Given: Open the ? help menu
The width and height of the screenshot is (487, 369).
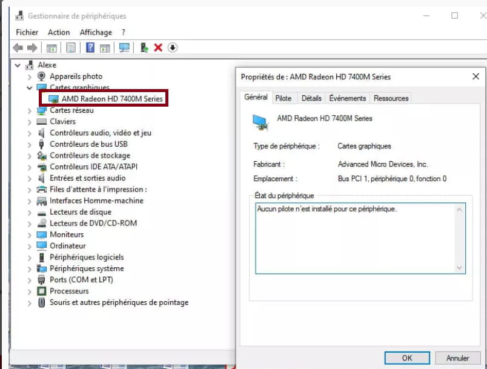Looking at the screenshot, I should click(x=124, y=32).
